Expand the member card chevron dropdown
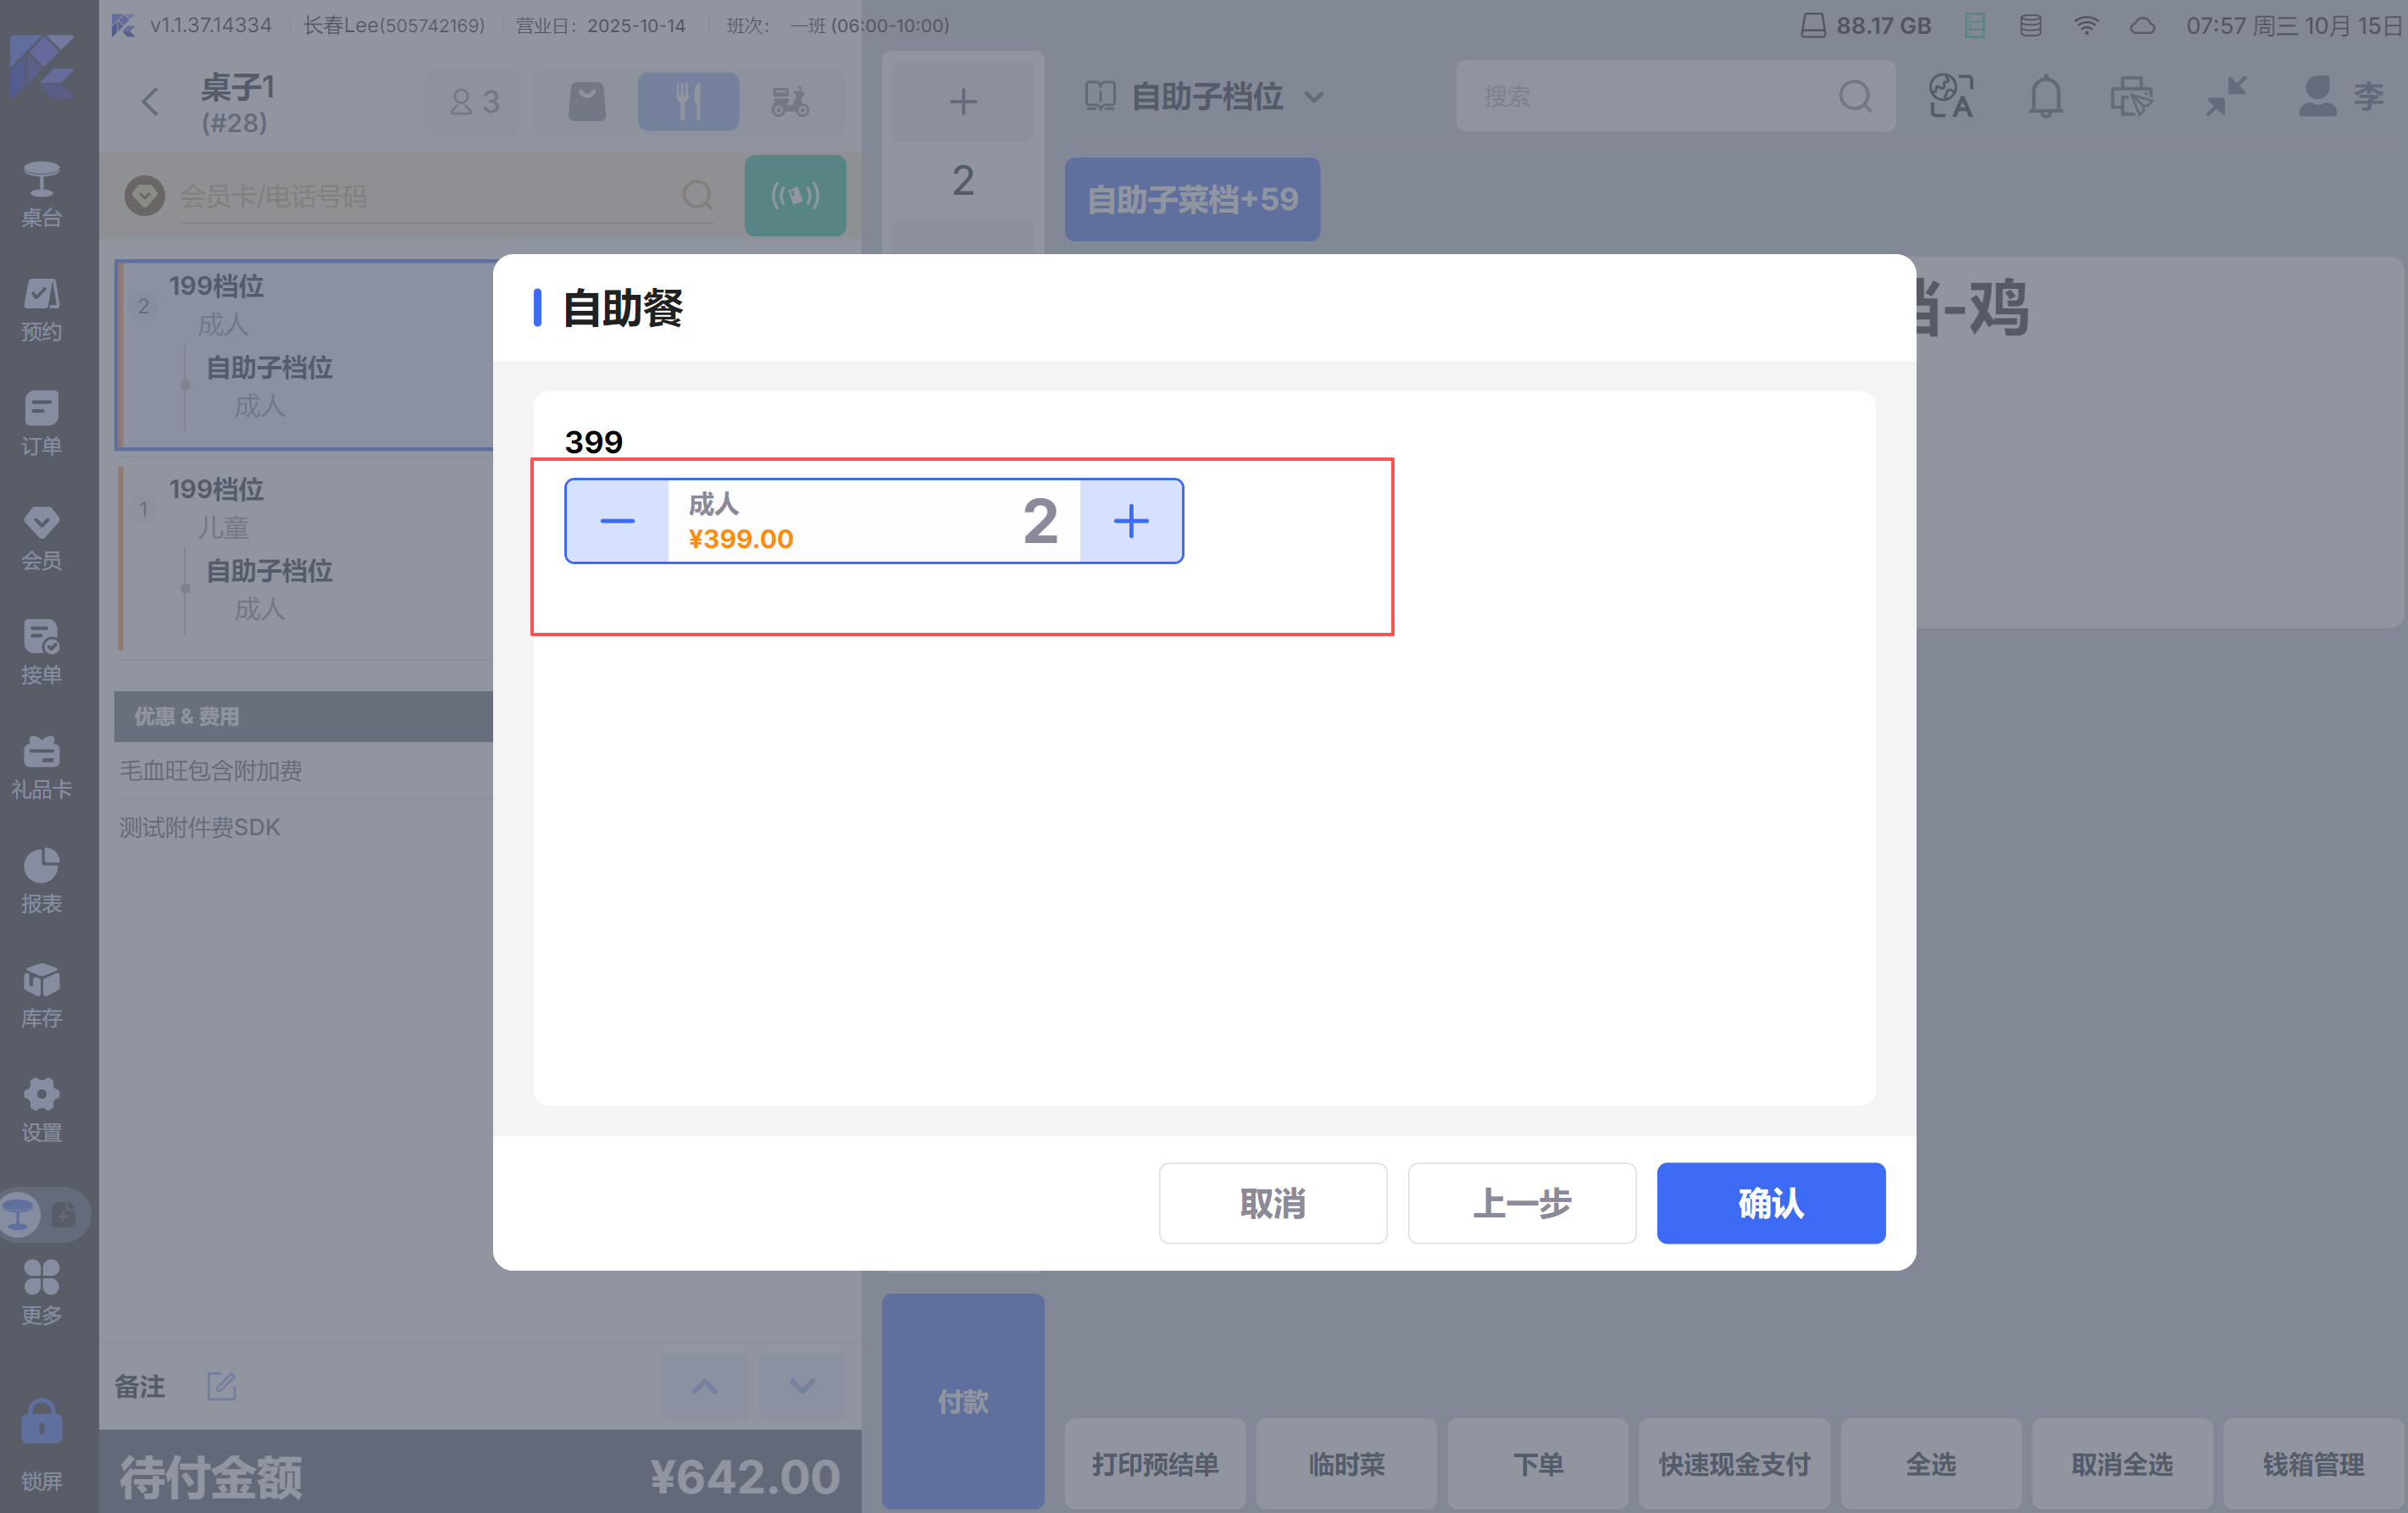 145,196
